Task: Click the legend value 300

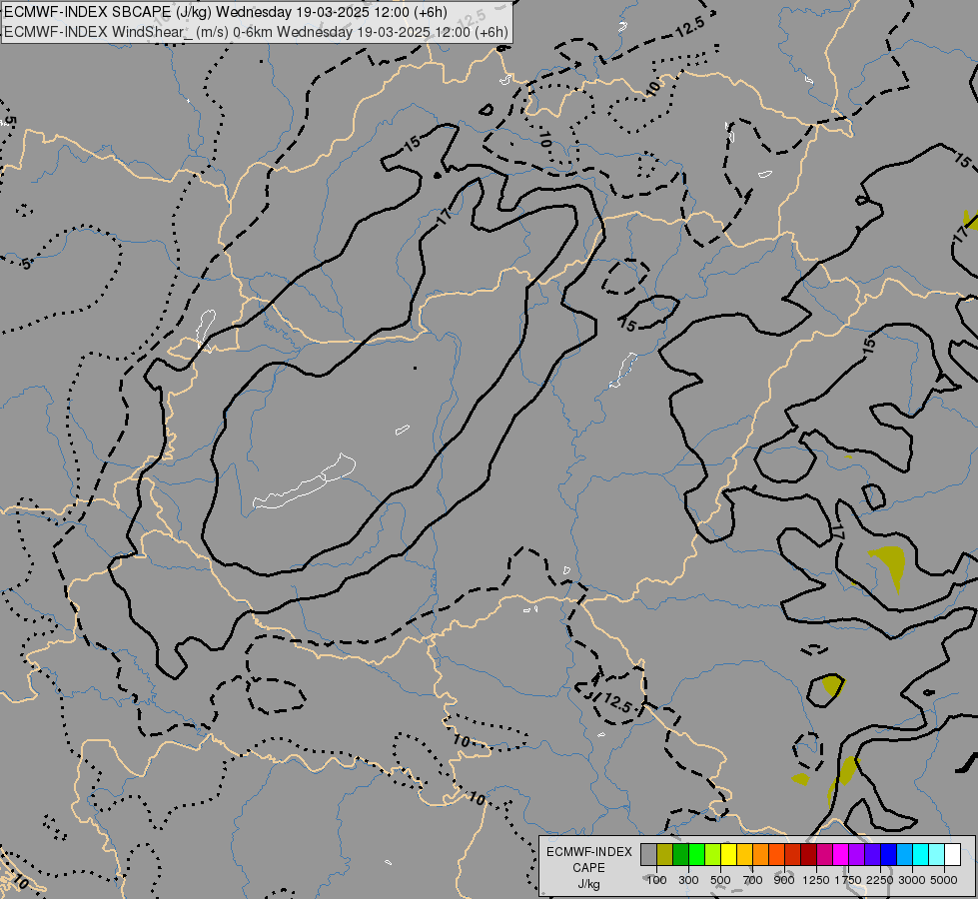Action: coord(688,880)
